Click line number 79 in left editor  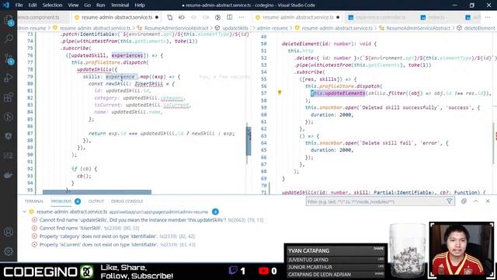(x=30, y=76)
